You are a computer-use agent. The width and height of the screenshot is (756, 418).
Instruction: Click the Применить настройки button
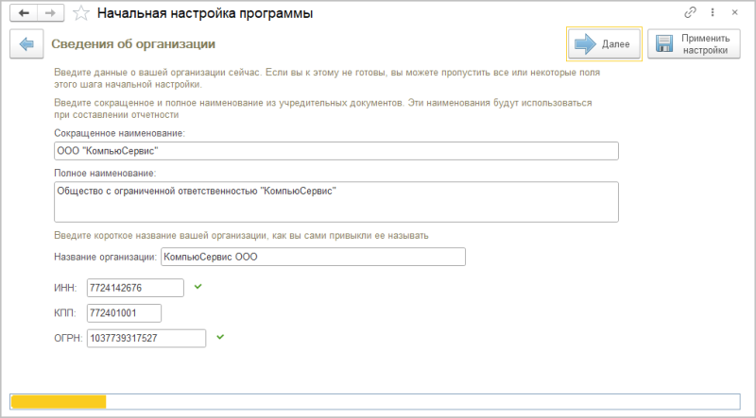point(693,44)
